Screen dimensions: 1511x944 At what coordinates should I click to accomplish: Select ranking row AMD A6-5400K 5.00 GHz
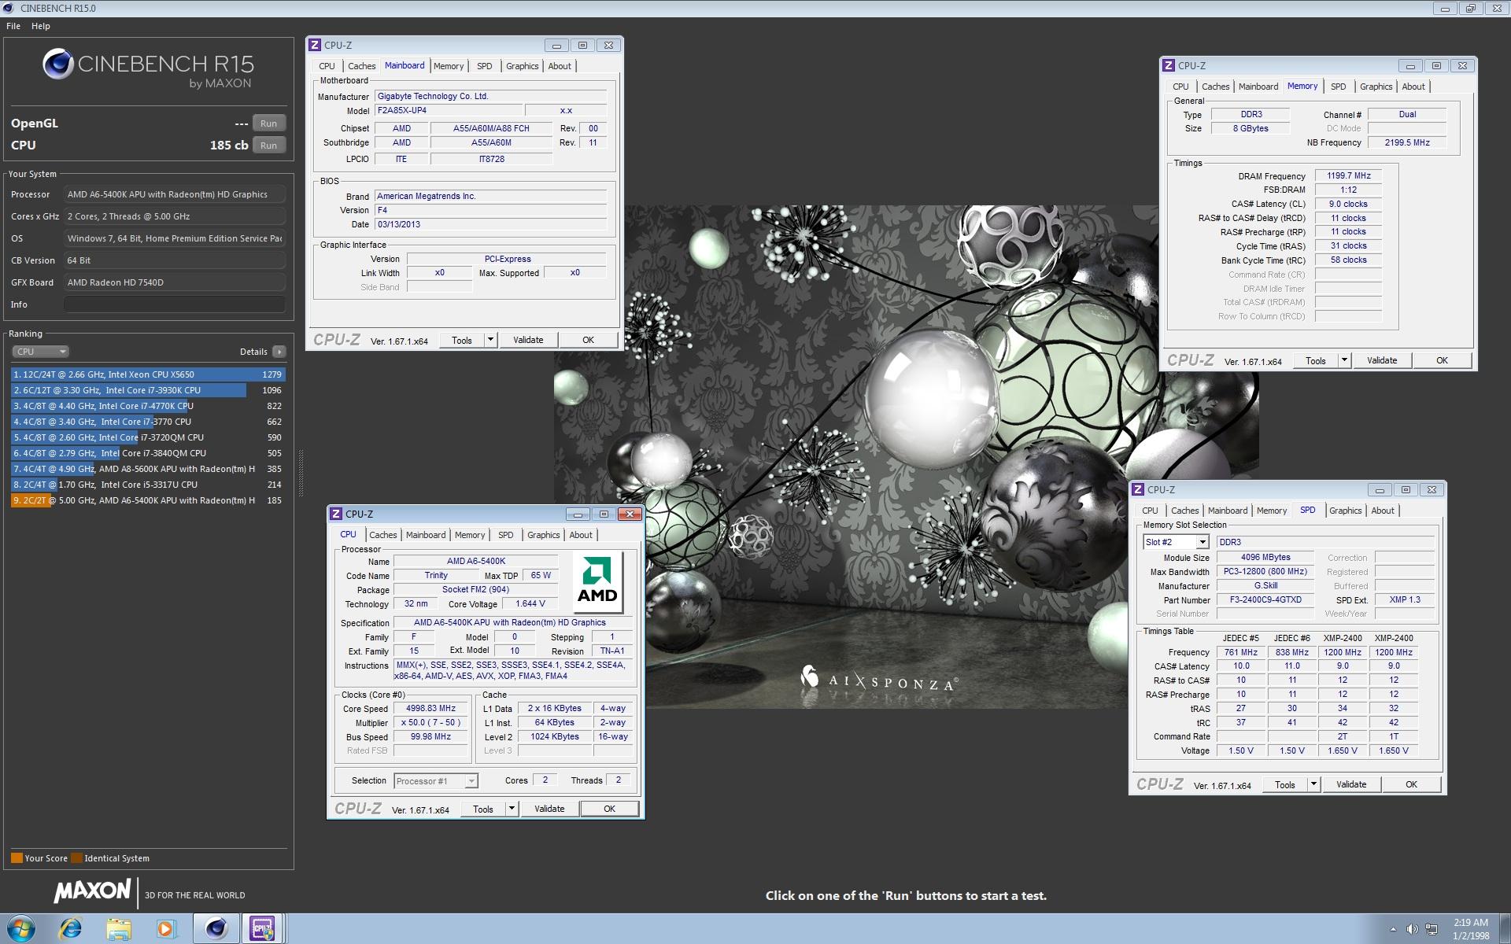[148, 500]
